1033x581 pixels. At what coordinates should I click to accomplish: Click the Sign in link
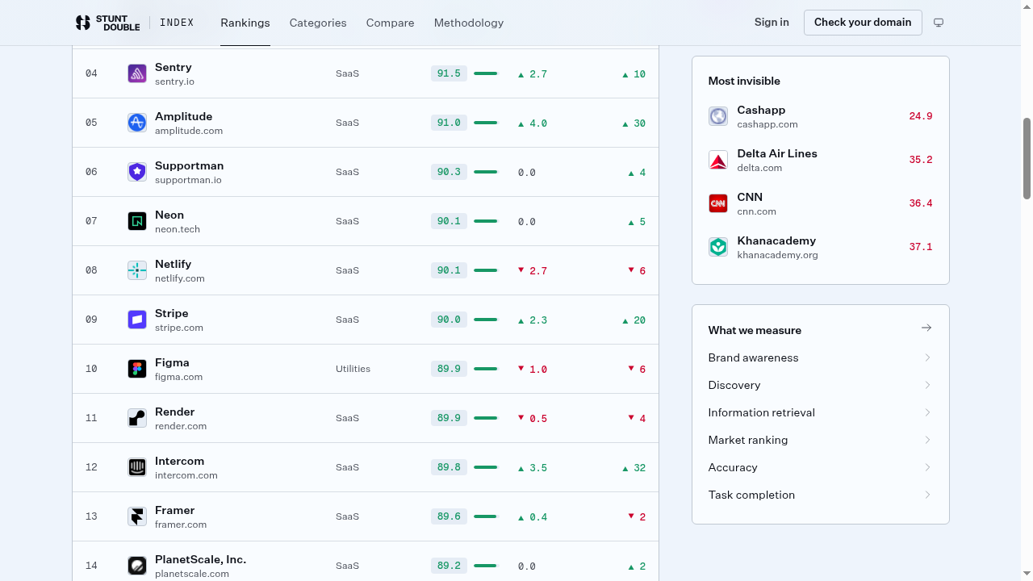click(772, 23)
